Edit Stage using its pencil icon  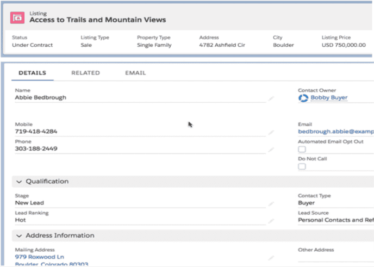click(271, 204)
